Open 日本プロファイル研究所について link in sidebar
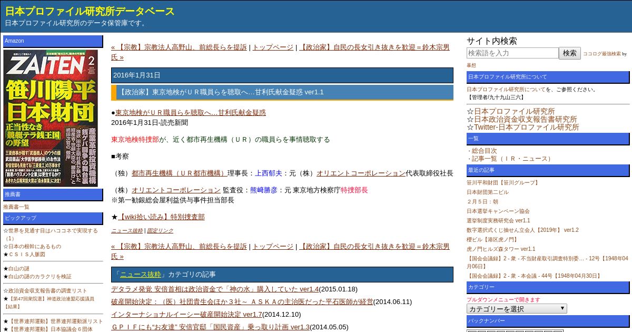Image resolution: width=632 pixels, height=332 pixels. coord(506,90)
